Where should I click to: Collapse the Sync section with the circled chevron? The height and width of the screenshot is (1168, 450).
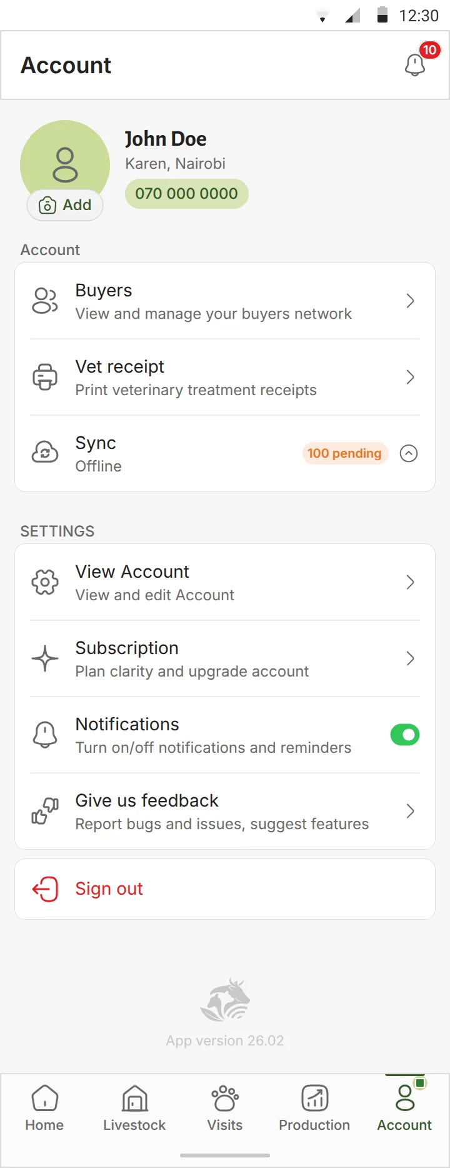[x=409, y=453]
